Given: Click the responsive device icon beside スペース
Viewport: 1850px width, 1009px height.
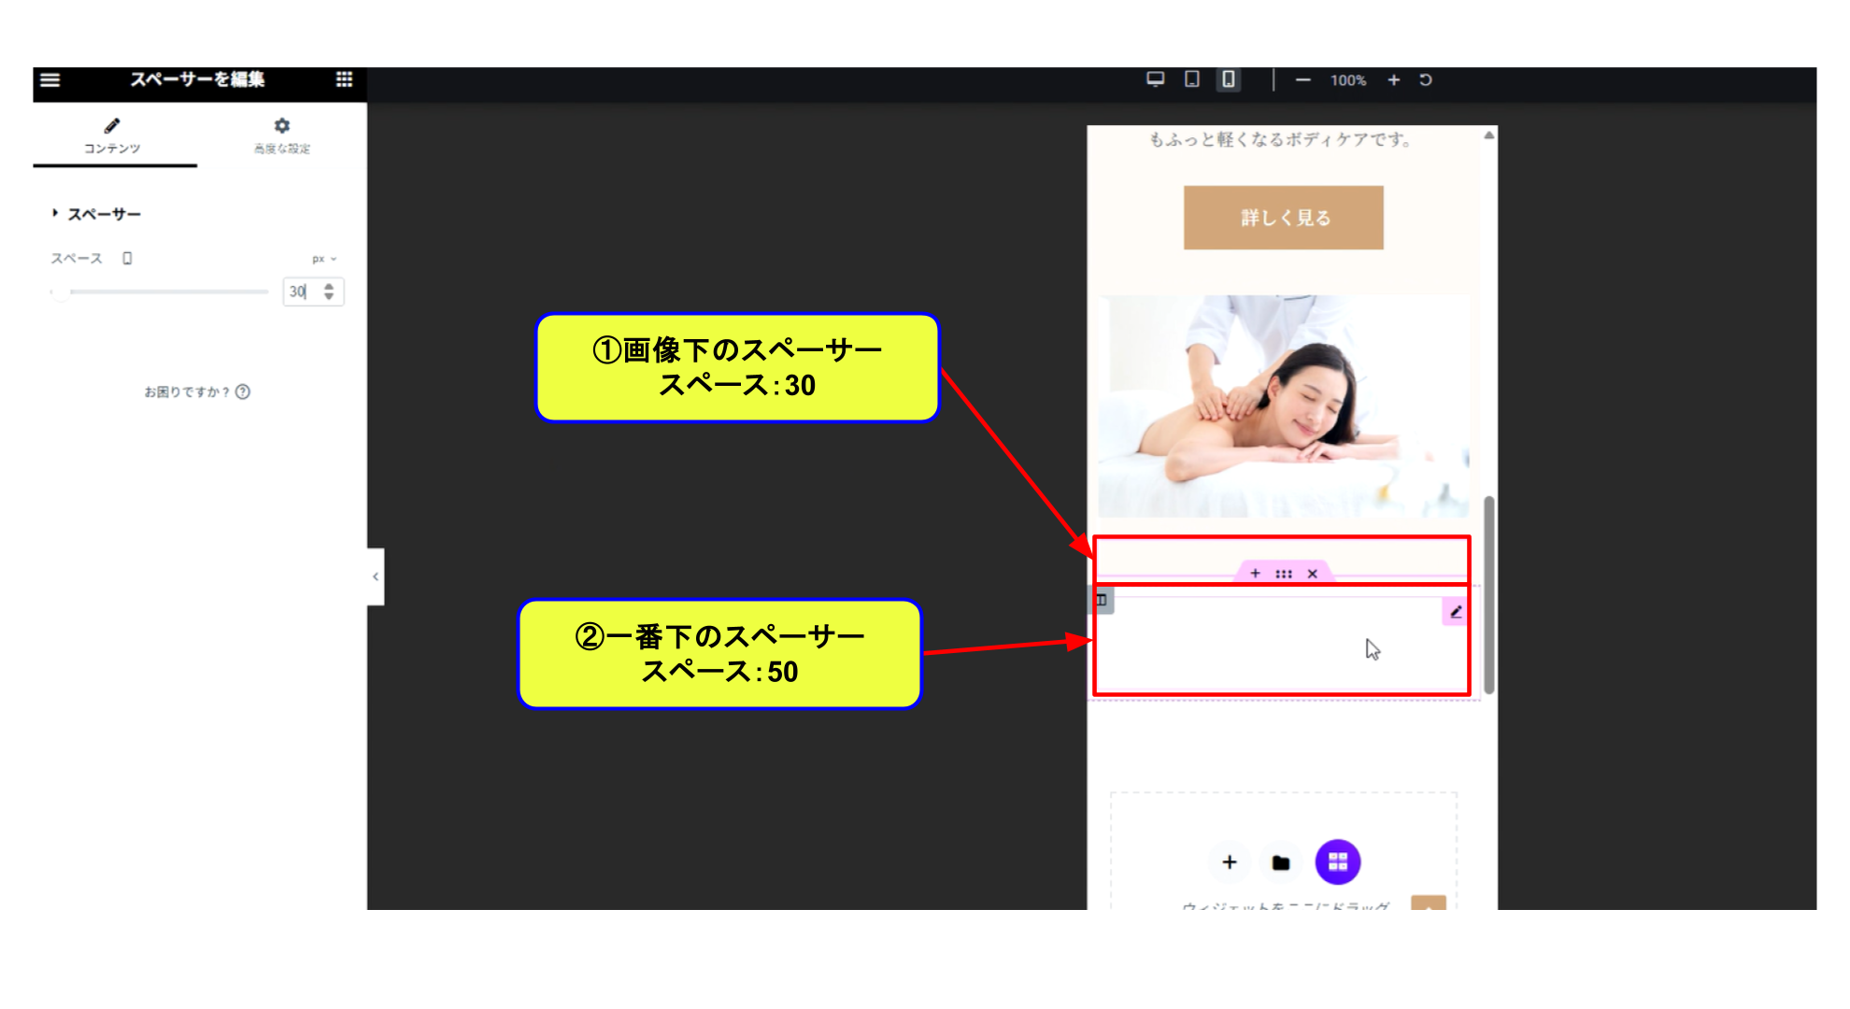Looking at the screenshot, I should tap(127, 259).
